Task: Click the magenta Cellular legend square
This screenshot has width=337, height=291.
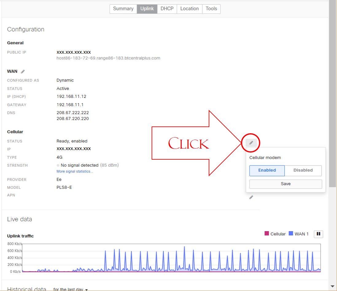Action: 266,234
